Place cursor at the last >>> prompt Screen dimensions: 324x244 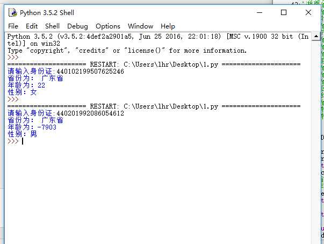[23, 141]
